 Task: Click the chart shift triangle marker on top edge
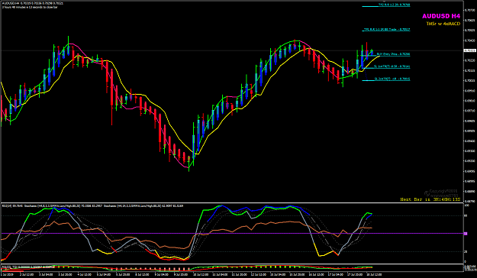(384, 2)
